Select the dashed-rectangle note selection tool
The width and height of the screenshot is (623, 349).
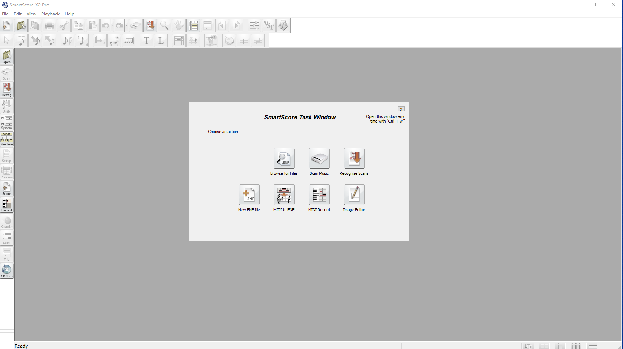coord(21,40)
